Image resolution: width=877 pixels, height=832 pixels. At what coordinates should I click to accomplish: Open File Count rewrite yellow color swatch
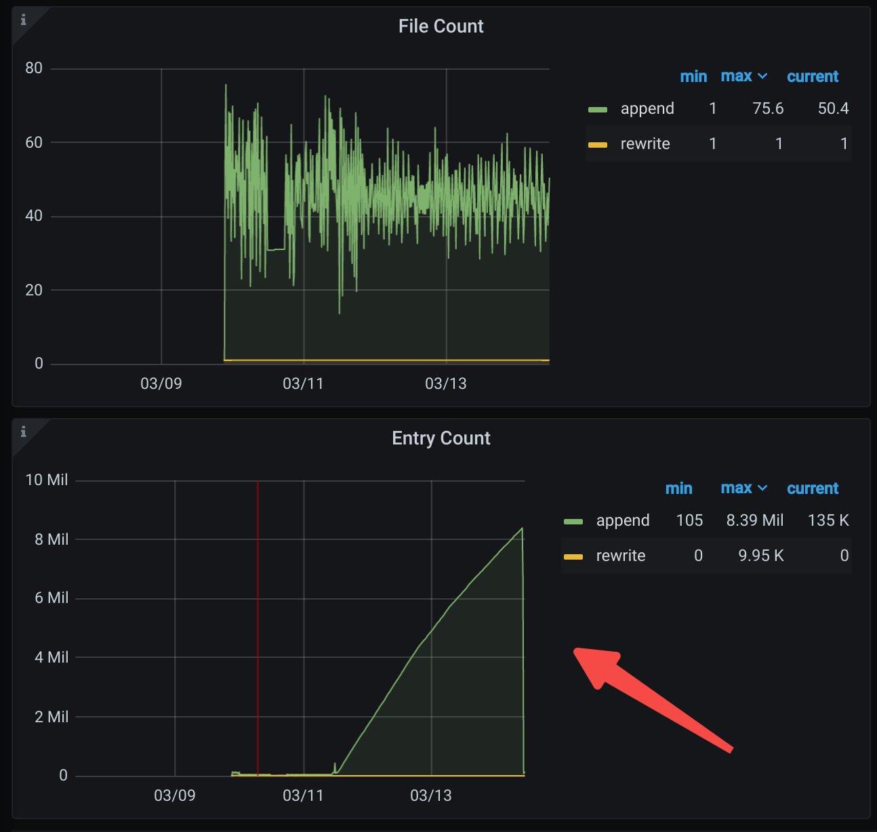pos(598,145)
